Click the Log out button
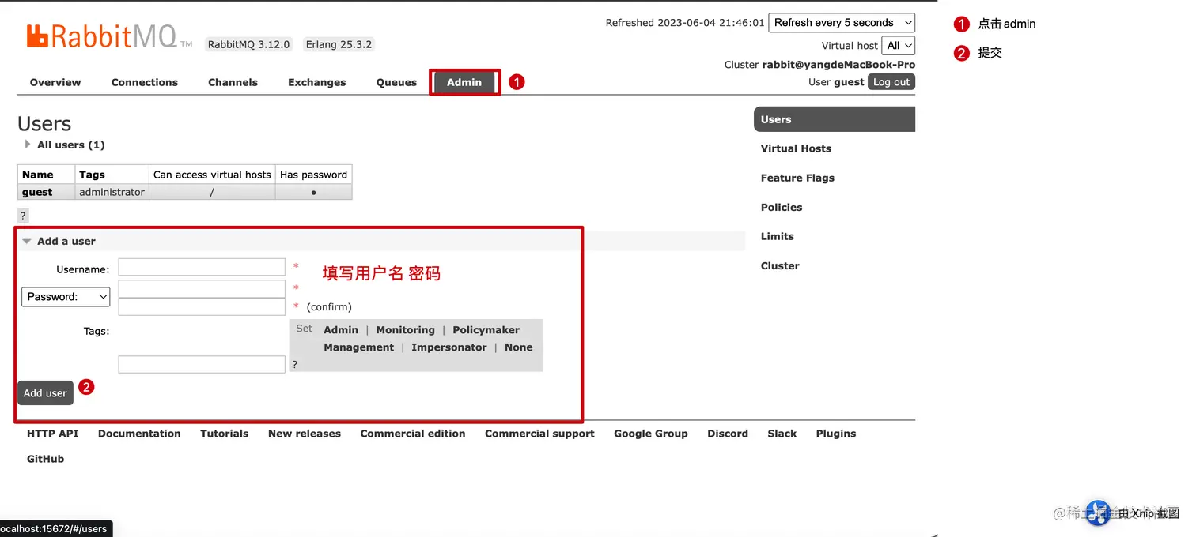This screenshot has width=1196, height=537. [x=891, y=82]
